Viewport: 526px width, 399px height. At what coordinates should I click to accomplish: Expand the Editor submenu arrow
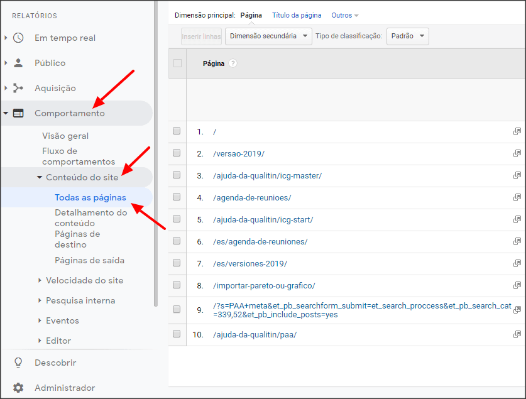40,341
